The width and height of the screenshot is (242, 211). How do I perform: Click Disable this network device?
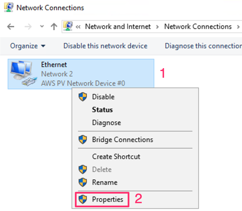coord(105,46)
